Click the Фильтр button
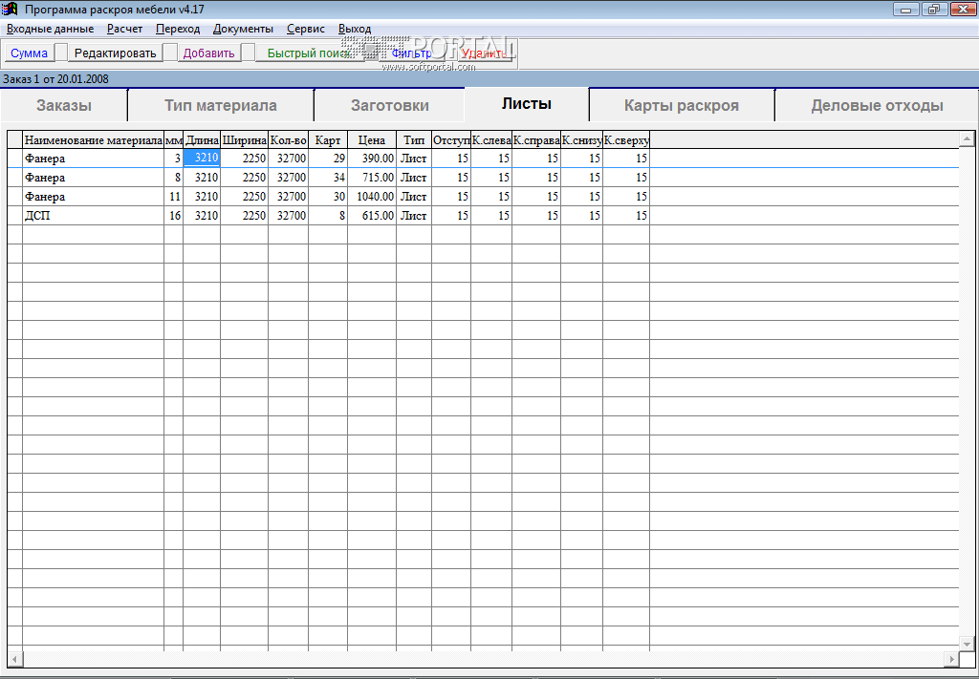 pos(412,53)
